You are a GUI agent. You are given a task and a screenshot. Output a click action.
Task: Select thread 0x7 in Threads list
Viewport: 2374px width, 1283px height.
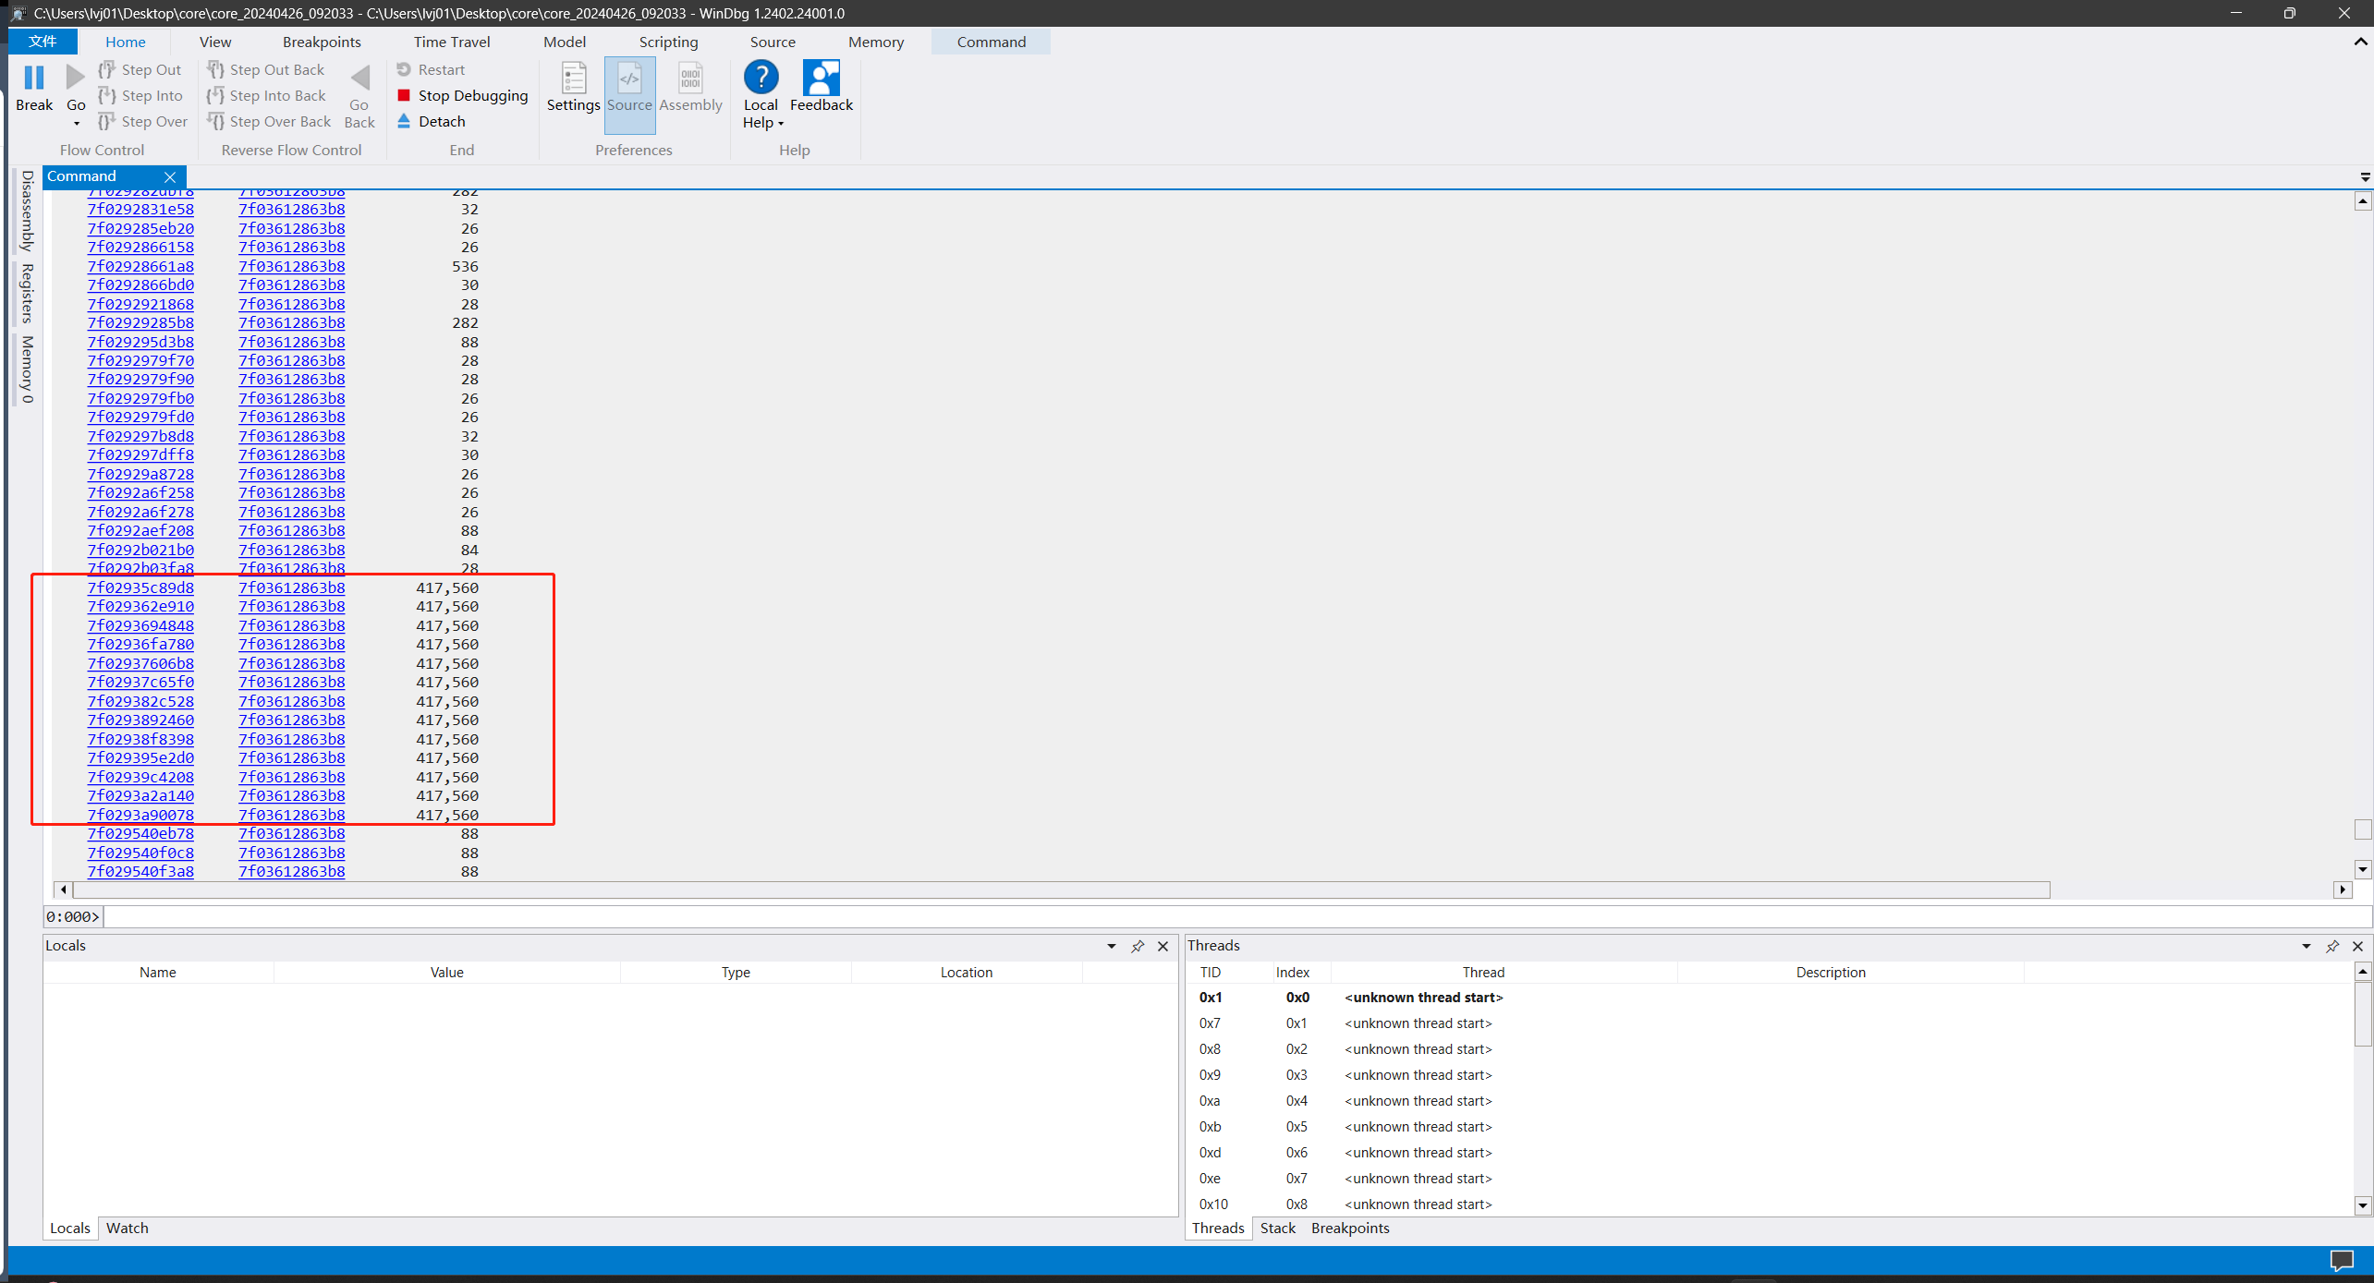(x=1210, y=1023)
